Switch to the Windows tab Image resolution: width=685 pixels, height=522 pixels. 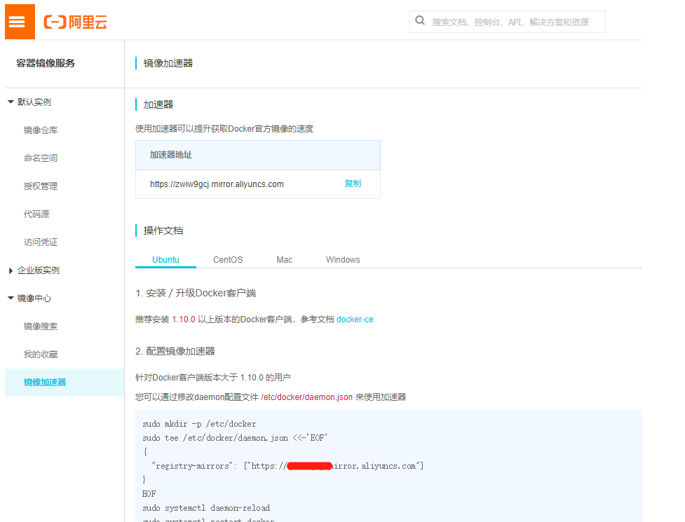pos(343,260)
